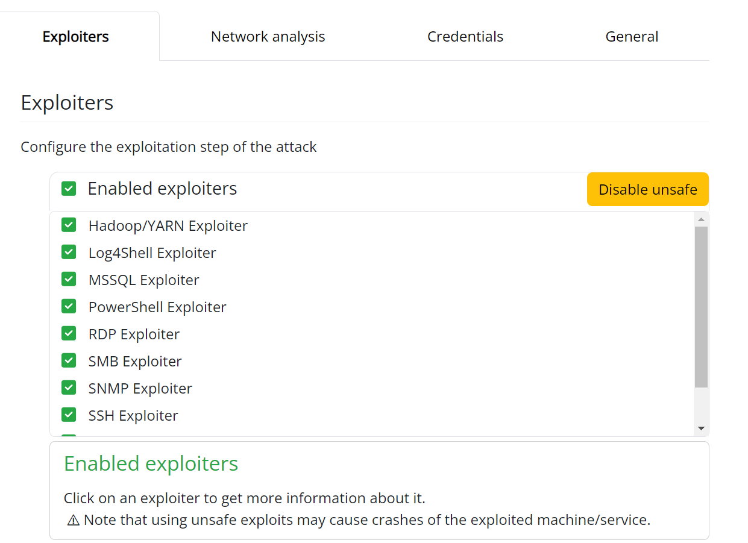Disable the SNMP Exploiter checkbox
This screenshot has height=543, width=748.
point(69,388)
